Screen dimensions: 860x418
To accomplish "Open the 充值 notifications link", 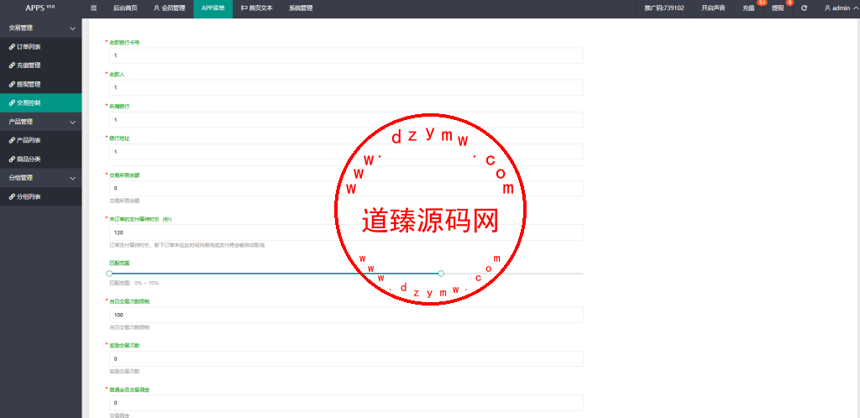I will coord(748,8).
